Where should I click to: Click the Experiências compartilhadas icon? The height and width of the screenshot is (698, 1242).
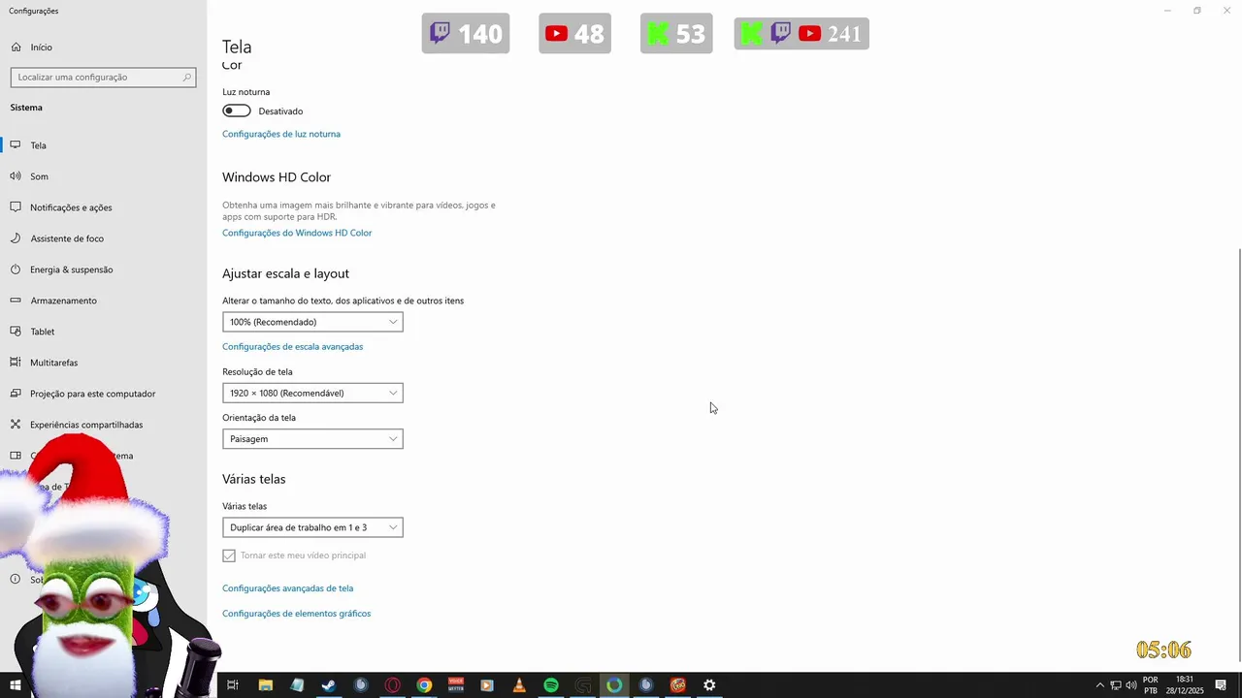(x=16, y=425)
